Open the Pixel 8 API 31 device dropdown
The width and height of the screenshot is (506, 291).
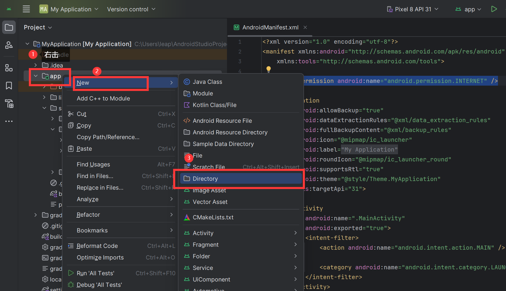coord(413,9)
